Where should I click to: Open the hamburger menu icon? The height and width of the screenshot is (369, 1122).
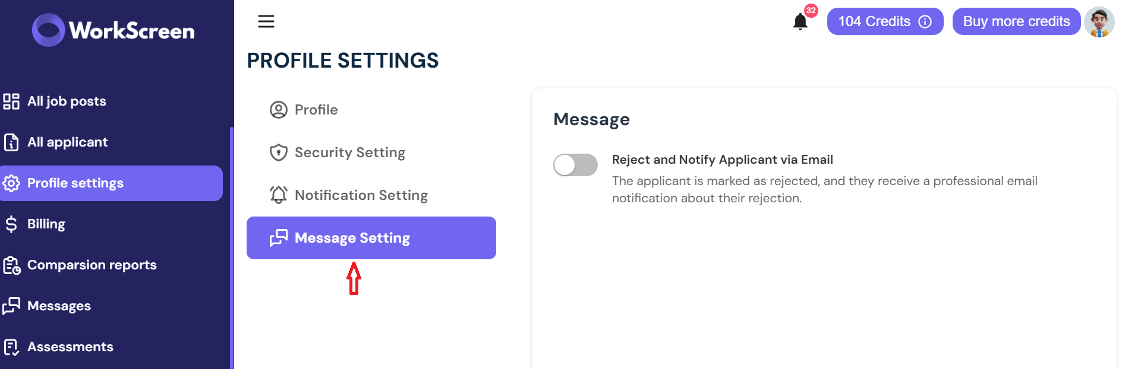pos(266,21)
